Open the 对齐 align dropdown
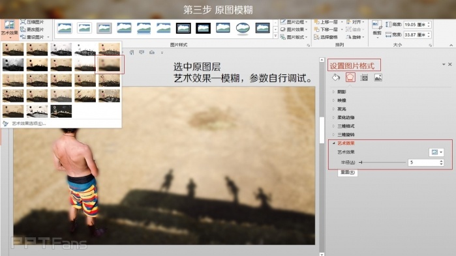Screen dimensions: 456x256 pyautogui.click(x=355, y=22)
